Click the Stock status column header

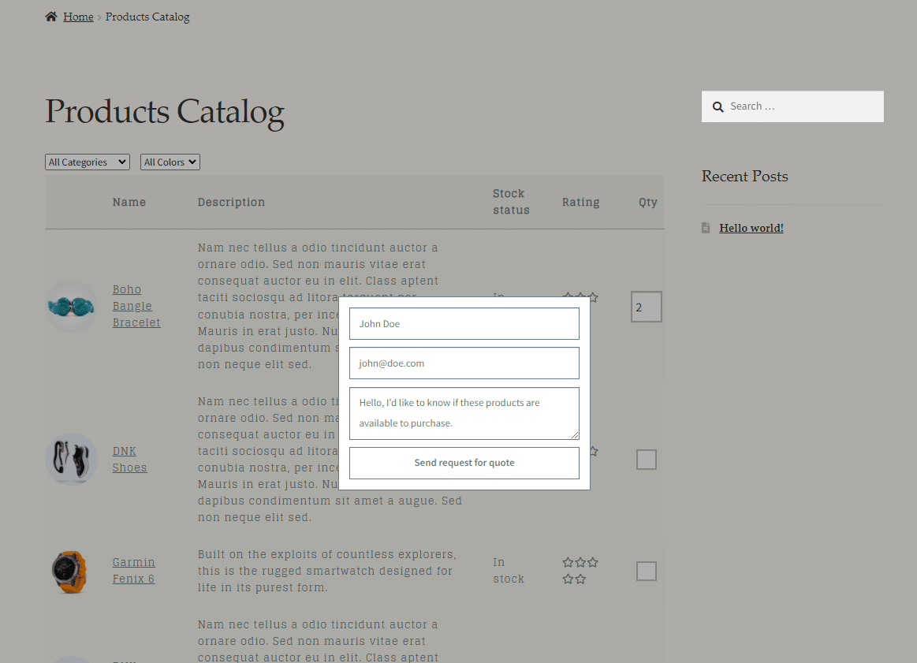pyautogui.click(x=511, y=202)
